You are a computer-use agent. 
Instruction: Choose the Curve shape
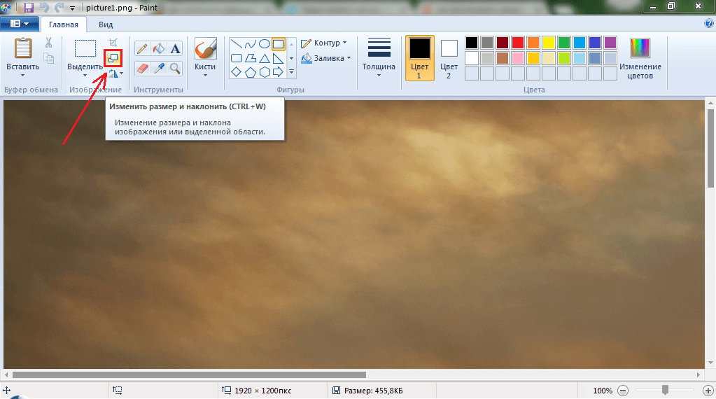pos(251,44)
